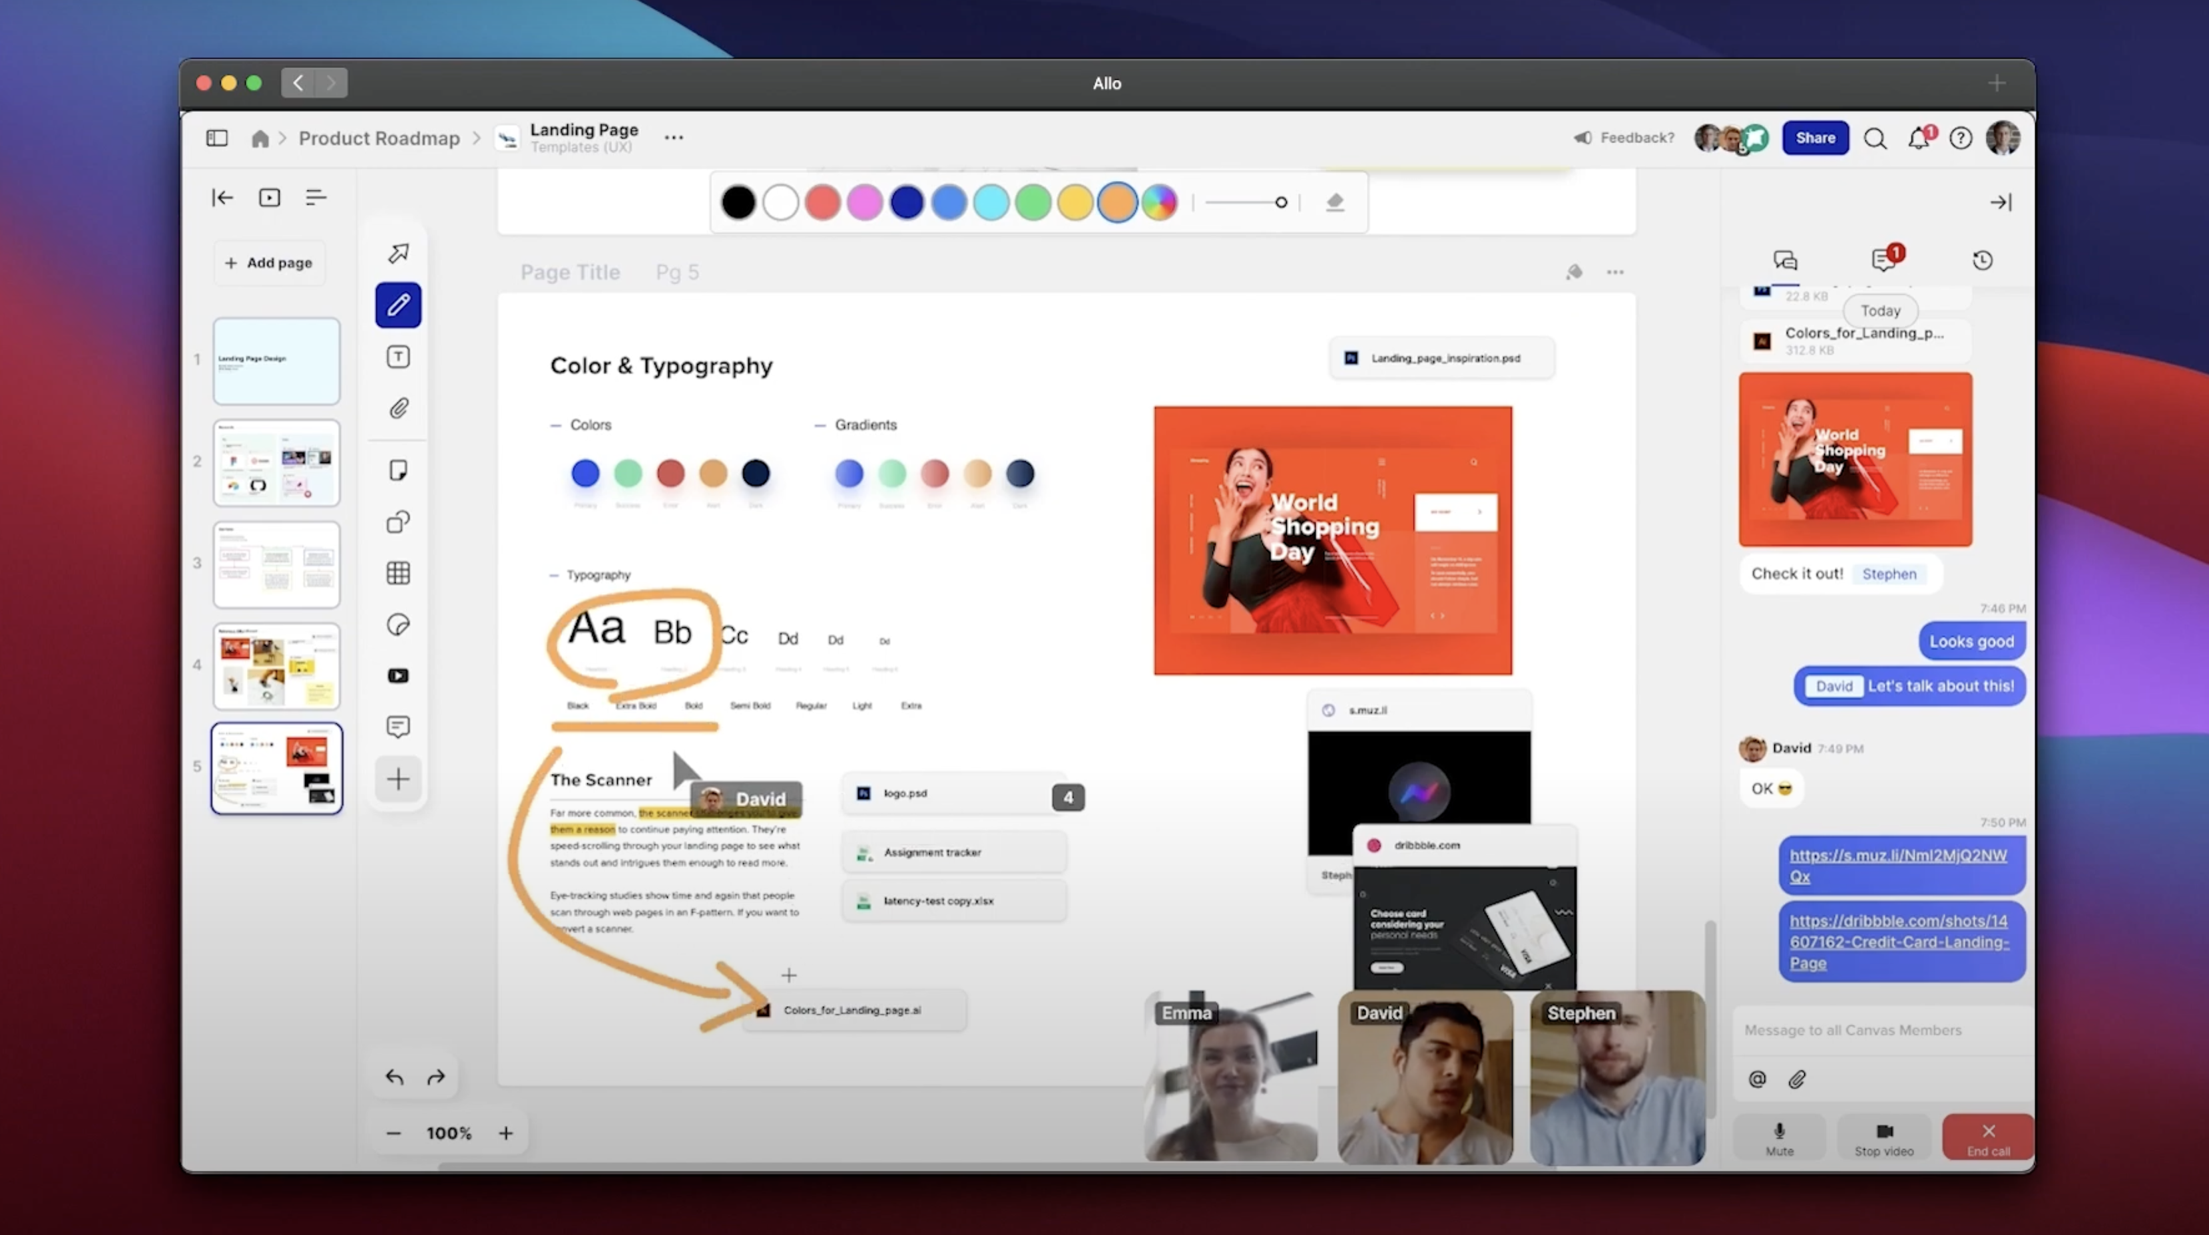Toggle the left sidebar panel icon

click(217, 138)
